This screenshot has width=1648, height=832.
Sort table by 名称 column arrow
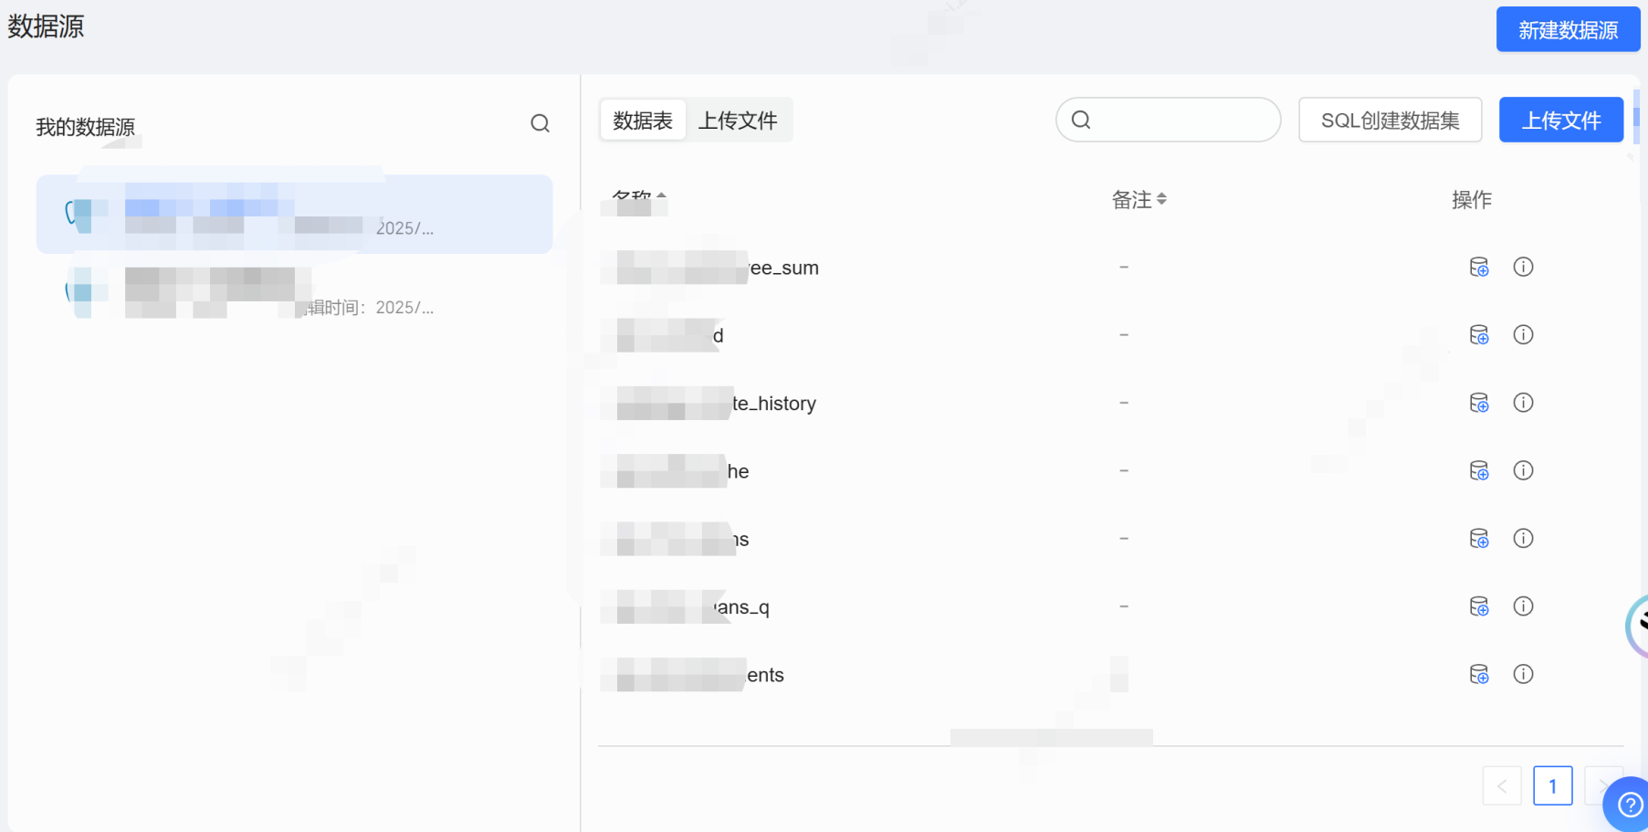(x=661, y=195)
